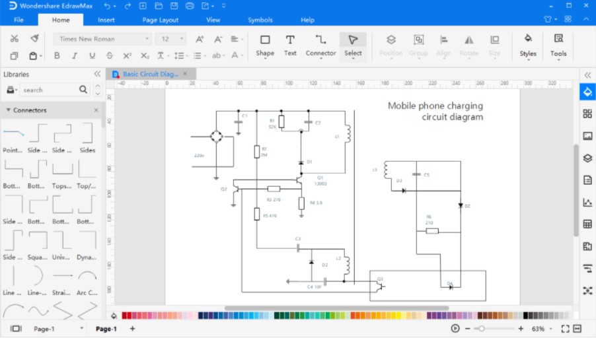Open the Align tool
Viewport: 596px width, 338px height.
(443, 46)
